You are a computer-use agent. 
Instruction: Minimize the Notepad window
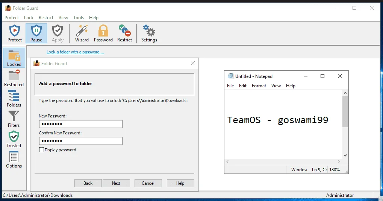click(x=305, y=76)
